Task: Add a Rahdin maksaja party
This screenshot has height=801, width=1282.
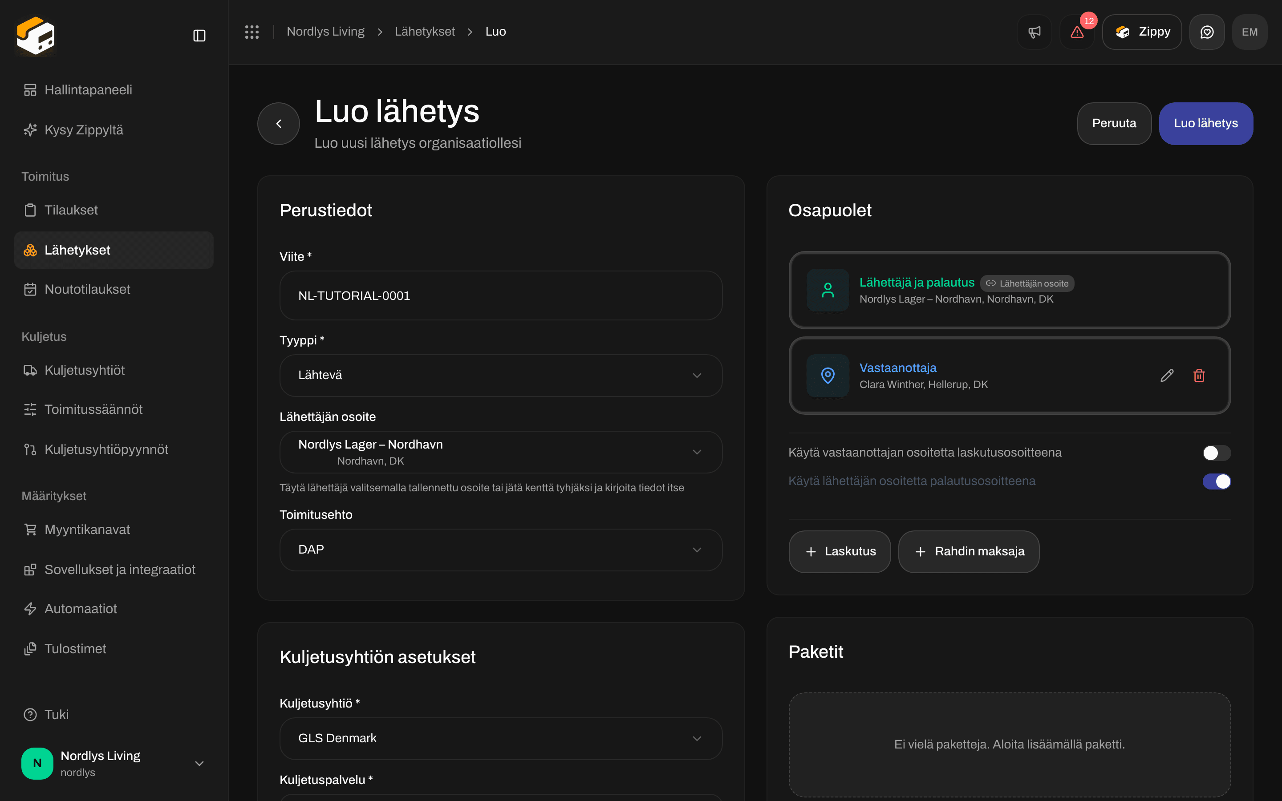Action: click(x=968, y=551)
